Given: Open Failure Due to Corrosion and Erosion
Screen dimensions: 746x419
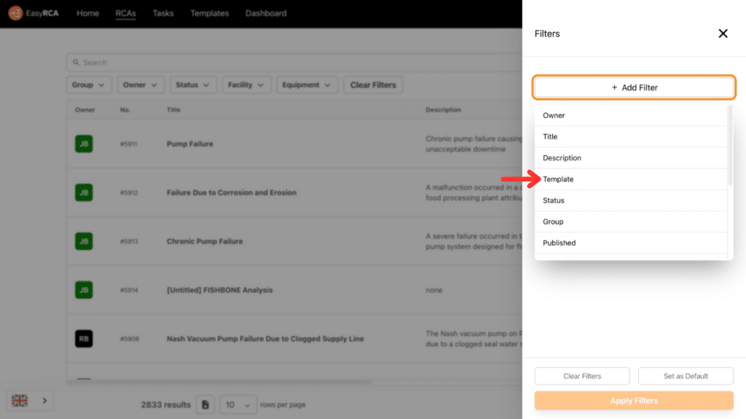Looking at the screenshot, I should [x=232, y=192].
